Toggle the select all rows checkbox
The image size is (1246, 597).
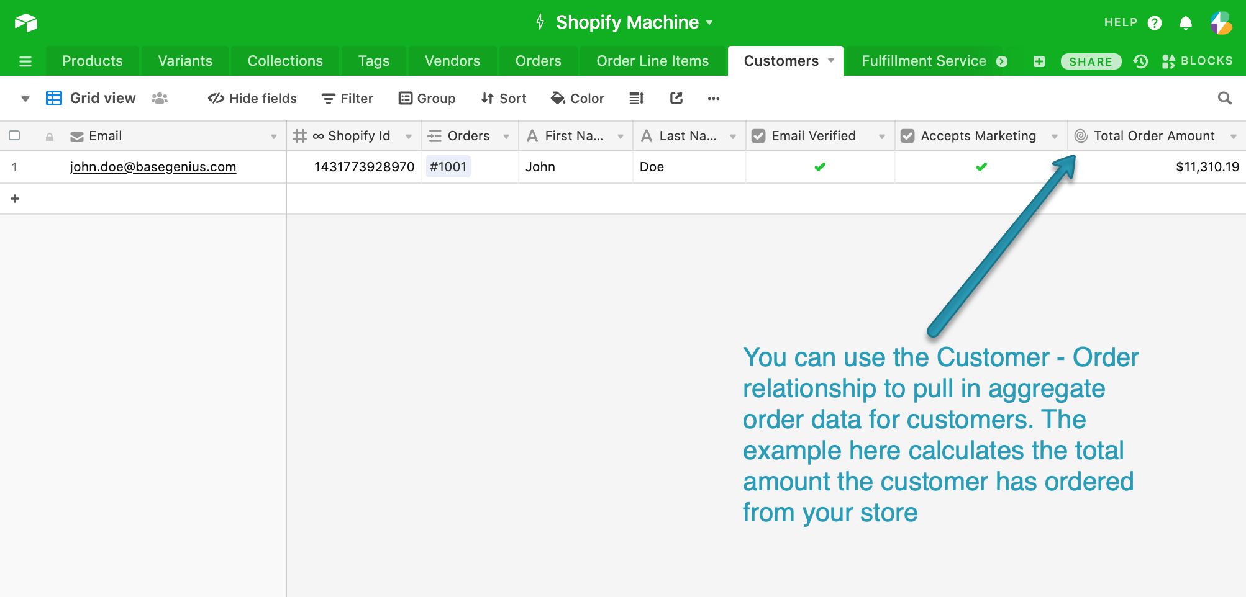click(x=14, y=135)
